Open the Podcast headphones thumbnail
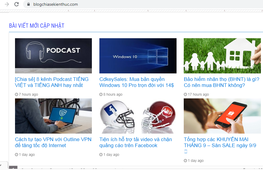Viewport: 263px width, 170px height. click(53, 56)
